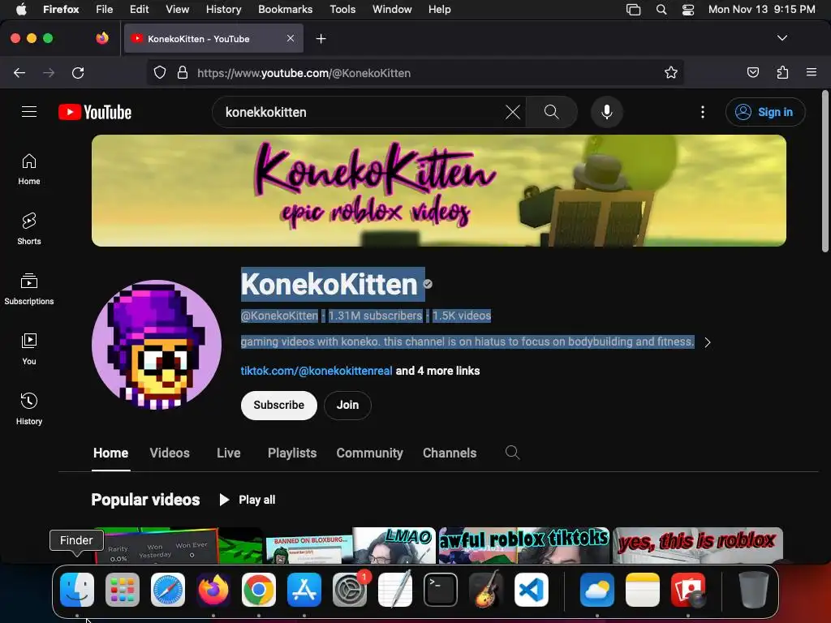Click the Firefox back arrow
The width and height of the screenshot is (831, 623).
[x=19, y=72]
